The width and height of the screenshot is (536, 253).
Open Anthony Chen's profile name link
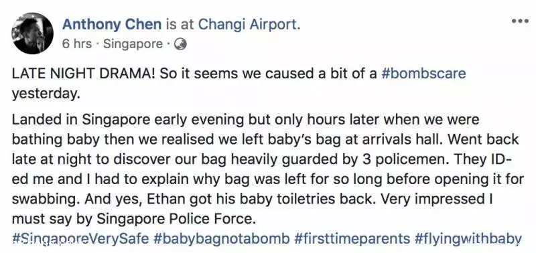click(112, 25)
